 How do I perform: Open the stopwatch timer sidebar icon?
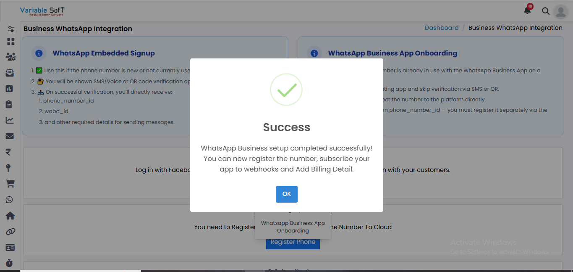coord(10,263)
